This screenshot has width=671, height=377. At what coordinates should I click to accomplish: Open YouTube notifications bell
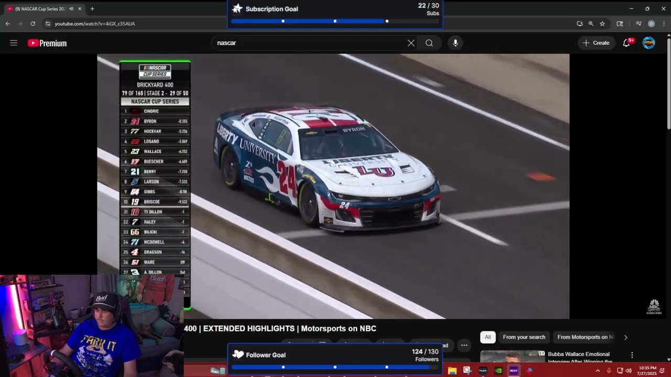[x=626, y=43]
